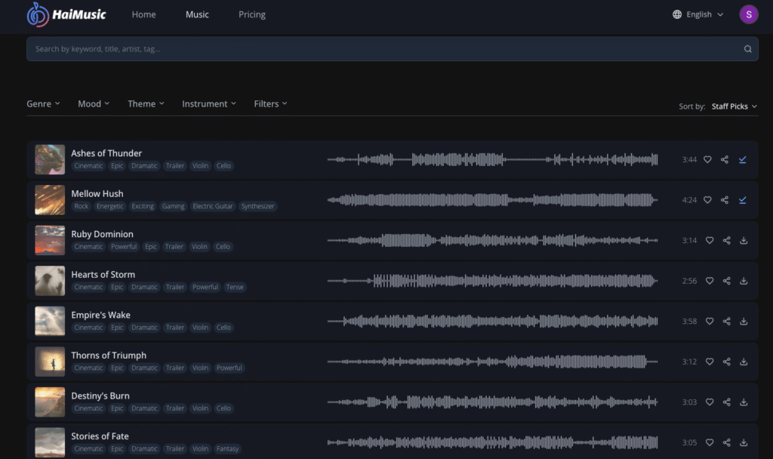Click the Destiny's Burn cover thumbnail

coord(50,402)
